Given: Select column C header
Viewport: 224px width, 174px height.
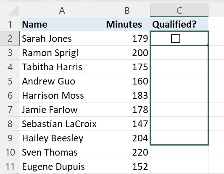Looking at the screenshot, I should tap(179, 10).
